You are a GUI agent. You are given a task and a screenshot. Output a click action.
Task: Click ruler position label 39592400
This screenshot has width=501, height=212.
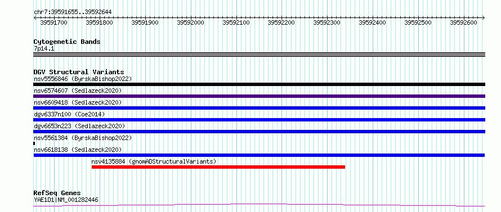(373, 22)
